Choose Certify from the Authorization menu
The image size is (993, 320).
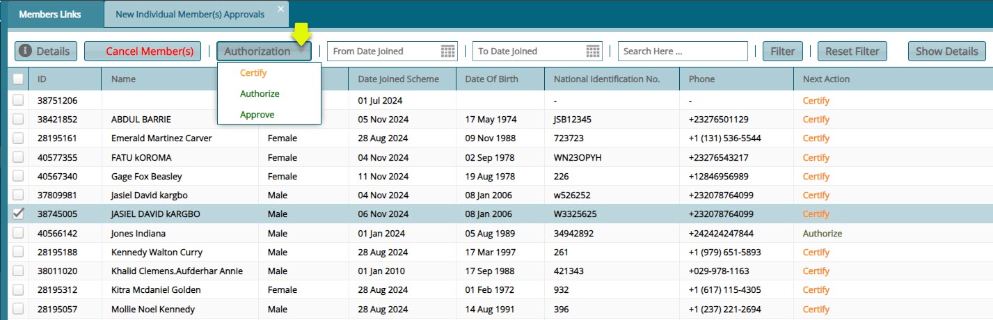(253, 72)
